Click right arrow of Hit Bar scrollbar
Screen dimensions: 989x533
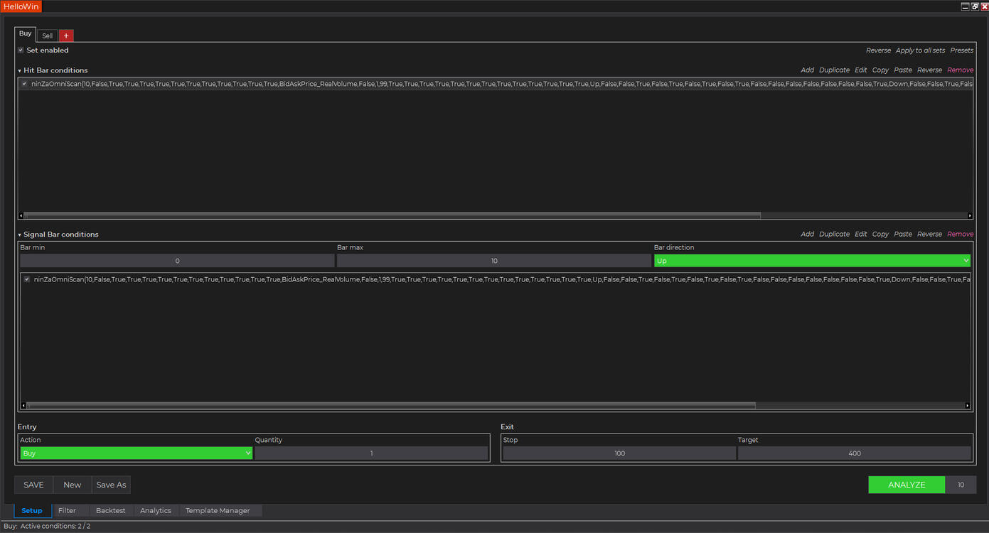coord(970,215)
